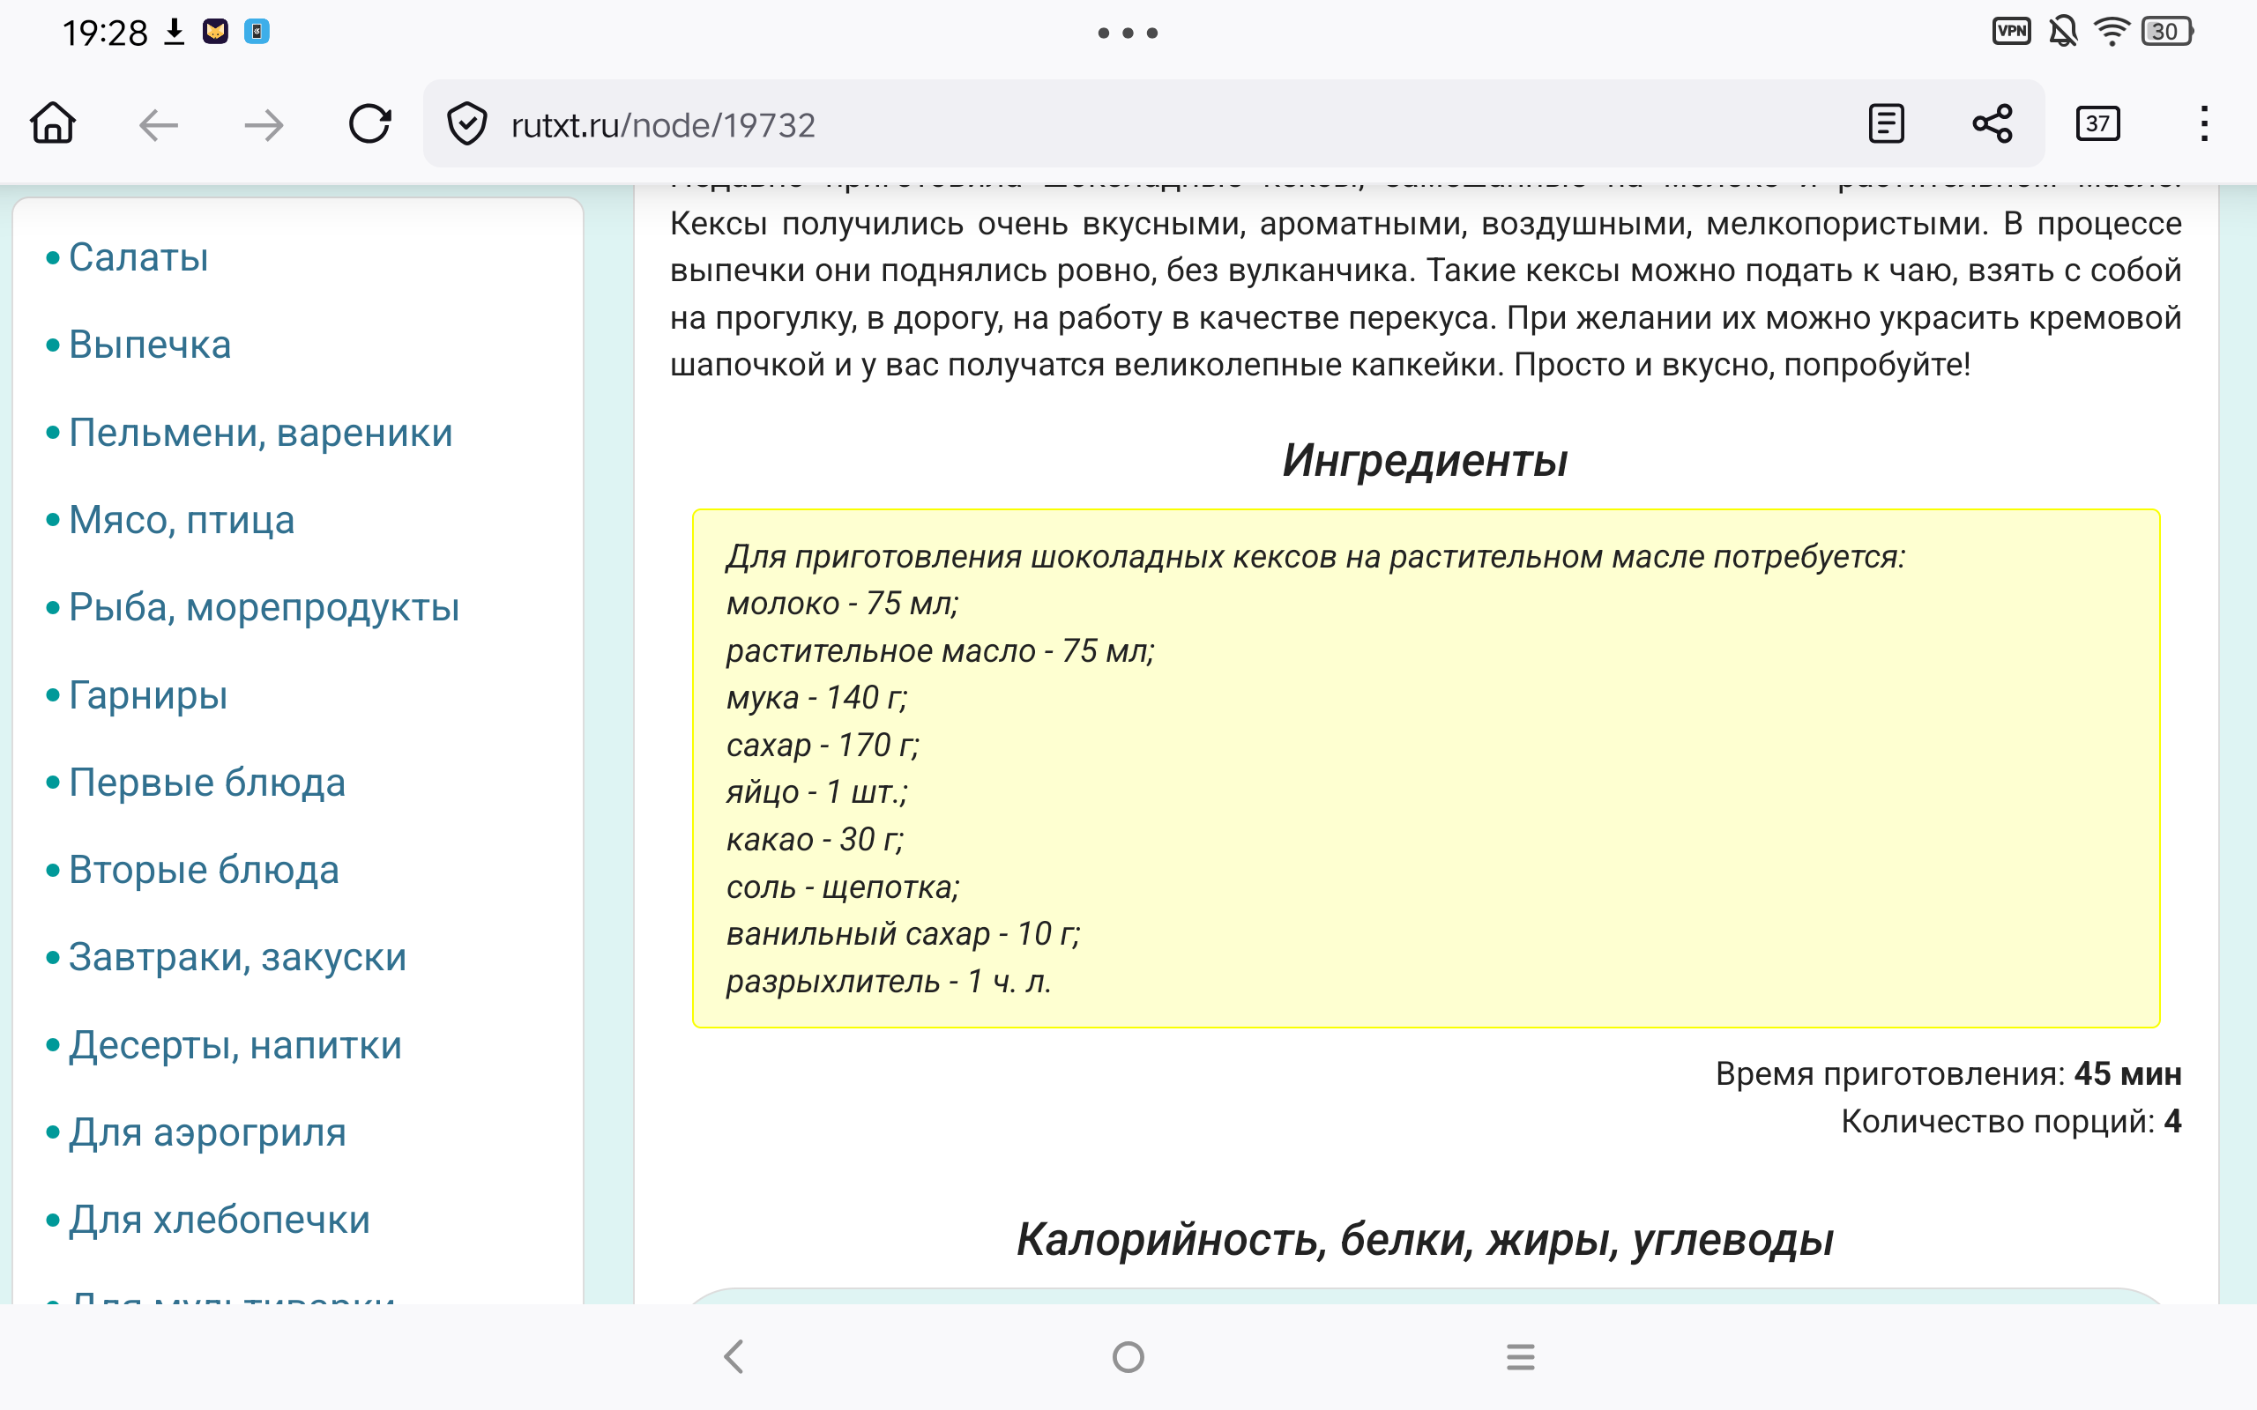Open site security shield info
The height and width of the screenshot is (1410, 2257).
[x=466, y=124]
